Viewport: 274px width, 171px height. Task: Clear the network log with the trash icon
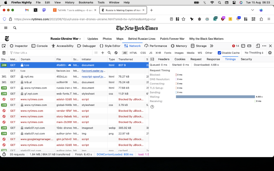coord(4,53)
